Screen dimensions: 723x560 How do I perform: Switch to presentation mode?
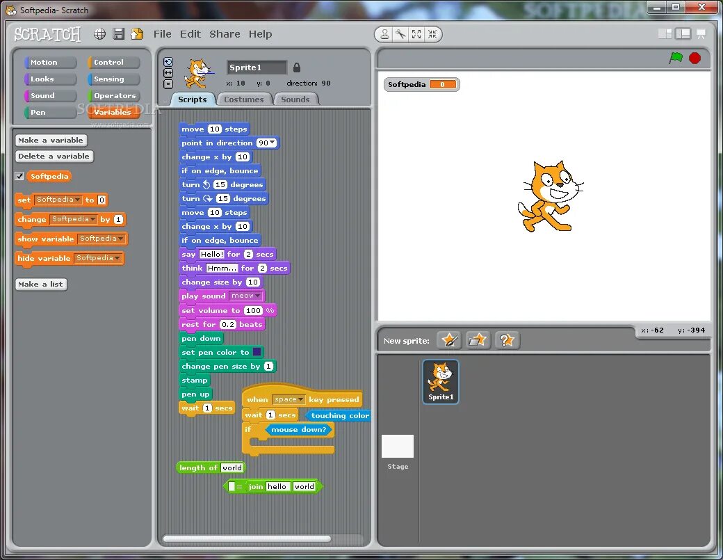coord(701,33)
